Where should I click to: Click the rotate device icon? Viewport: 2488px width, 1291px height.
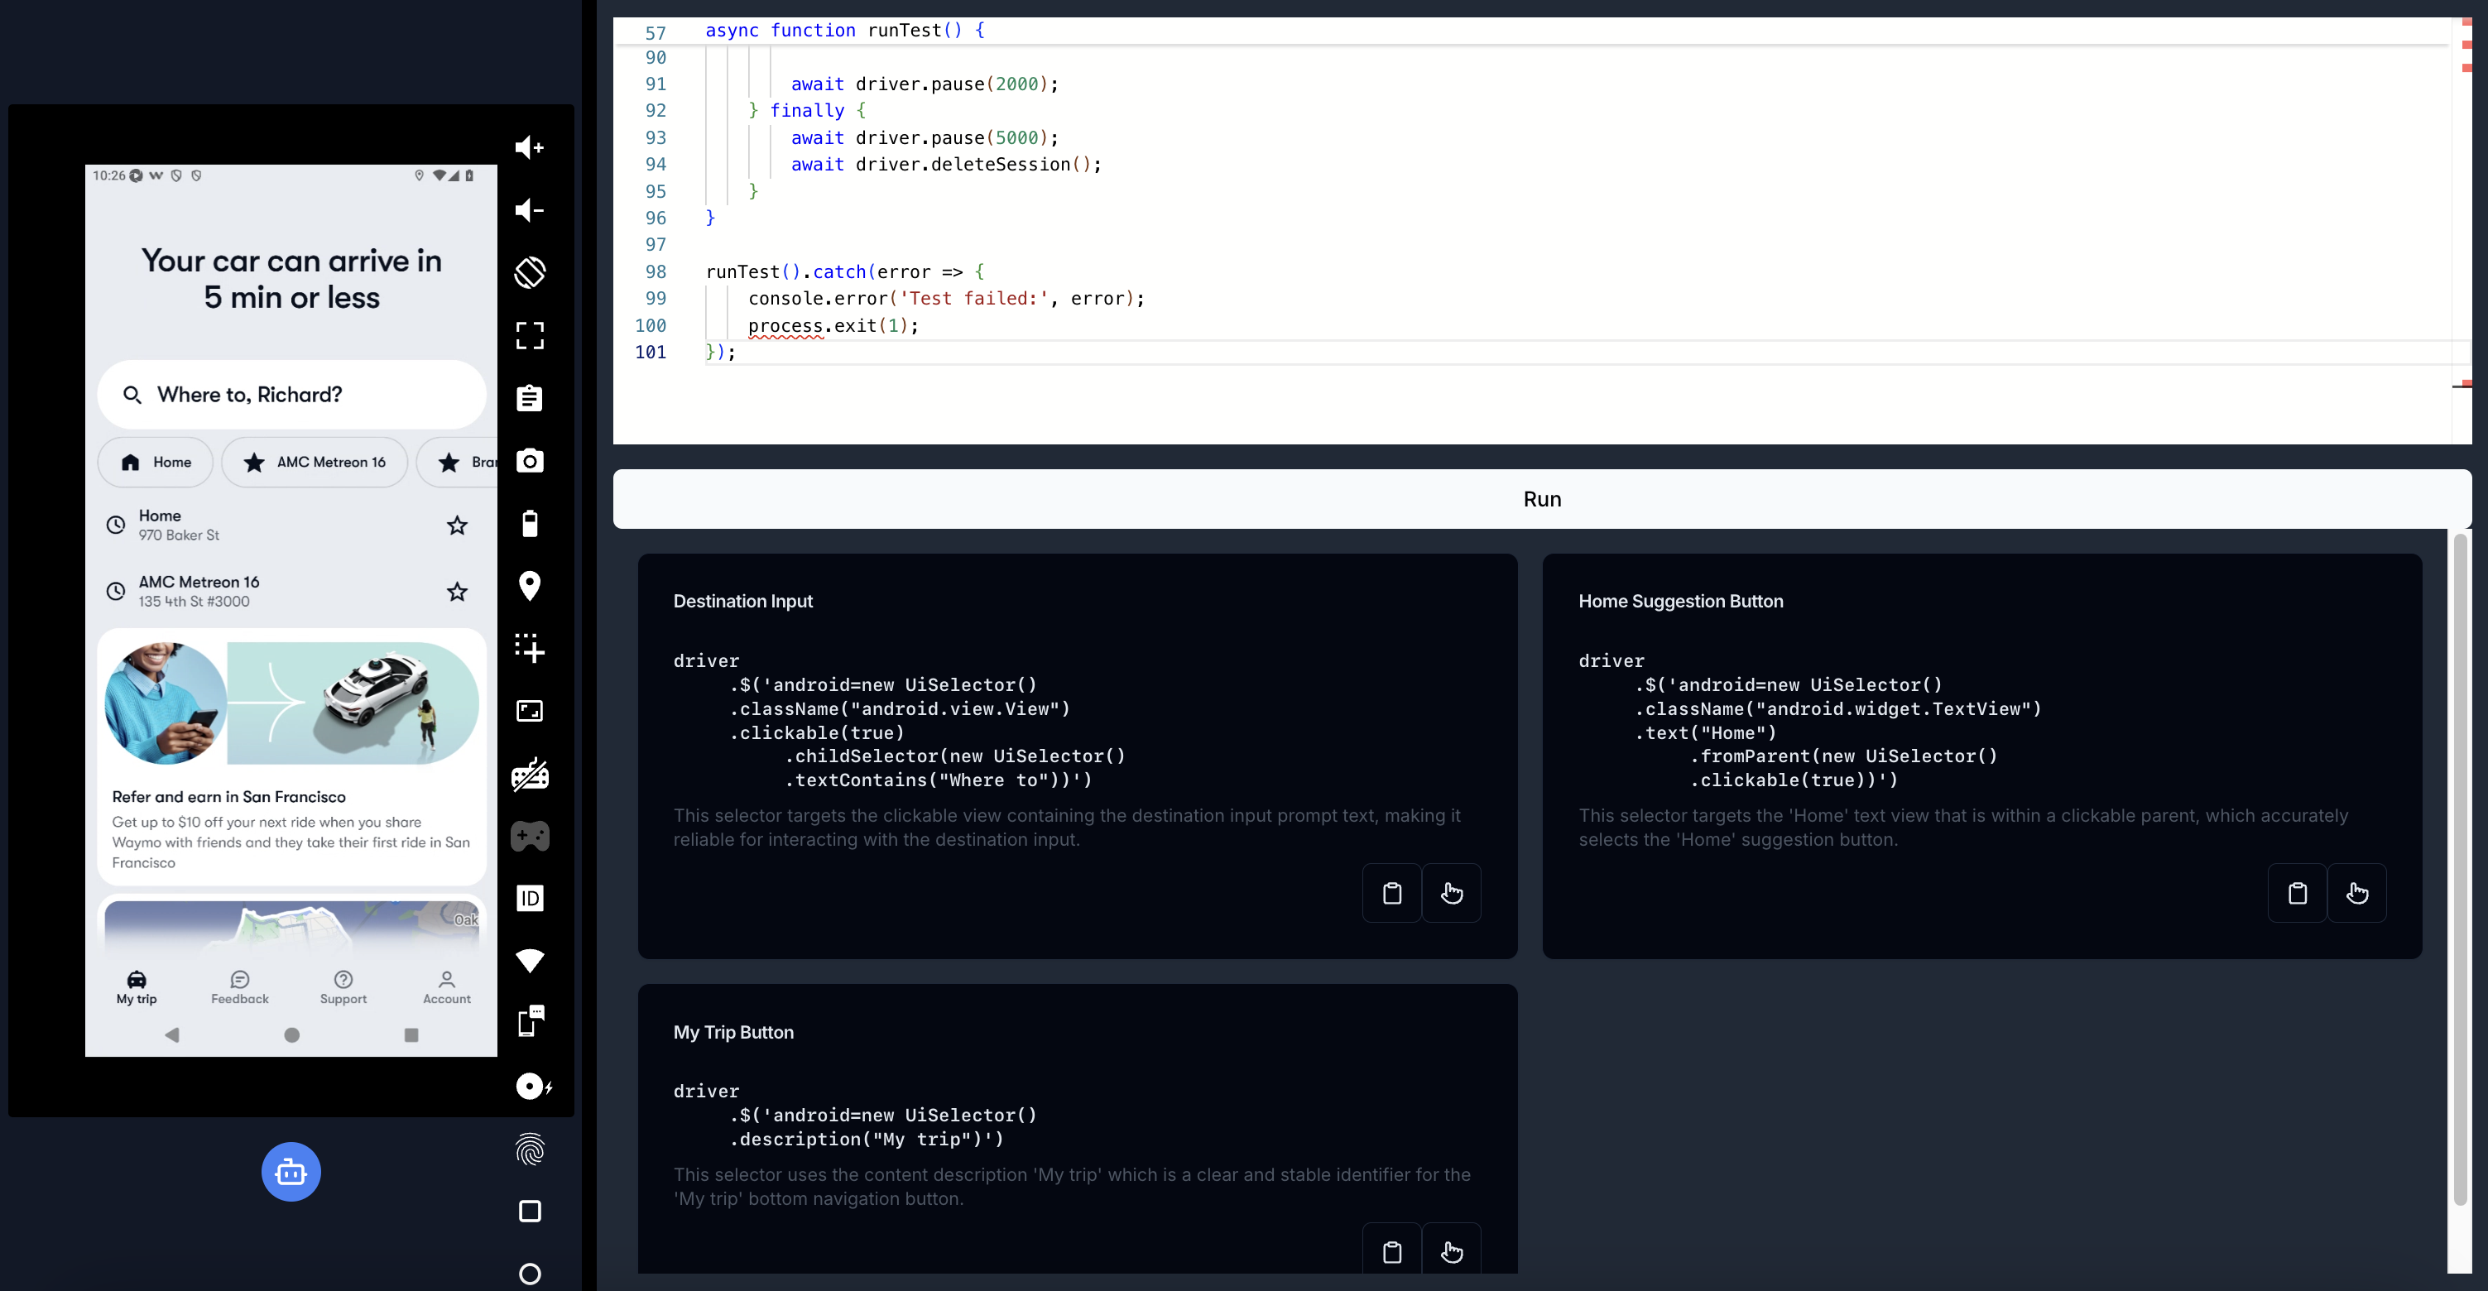[x=529, y=272]
